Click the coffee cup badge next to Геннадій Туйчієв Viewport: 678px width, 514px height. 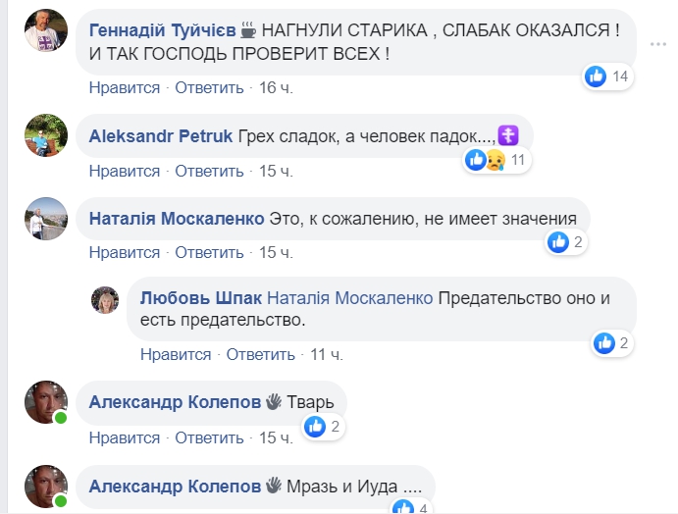(x=248, y=29)
